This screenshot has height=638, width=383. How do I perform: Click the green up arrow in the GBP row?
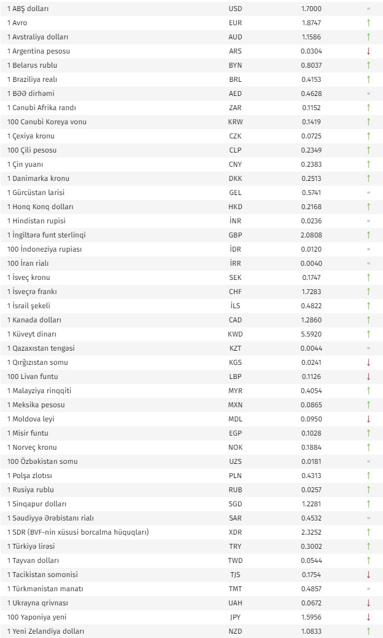click(368, 235)
